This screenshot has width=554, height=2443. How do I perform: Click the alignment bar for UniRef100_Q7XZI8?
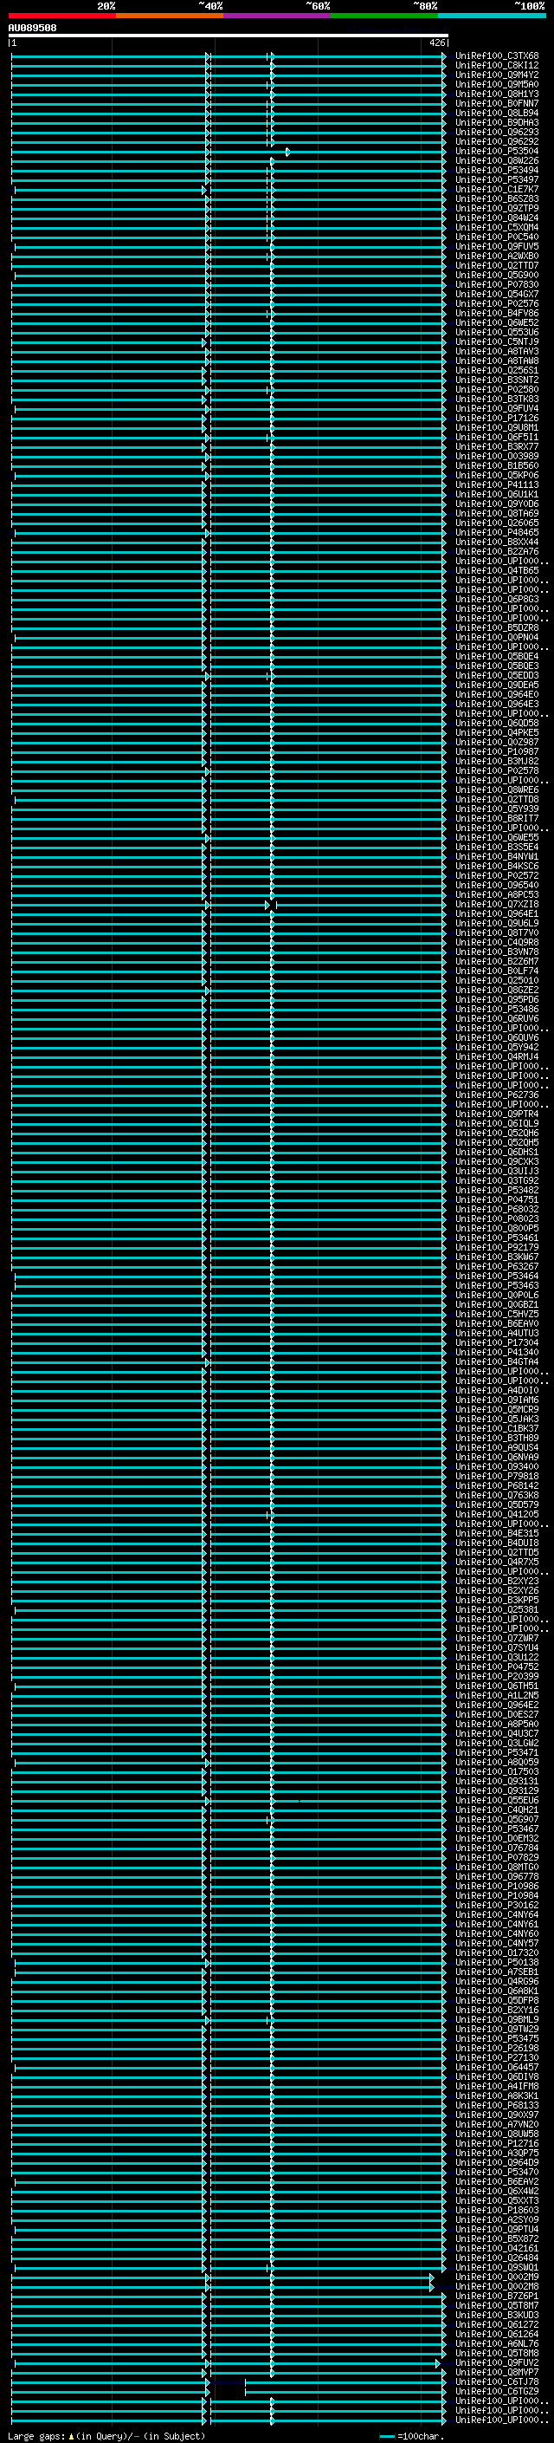229,906
